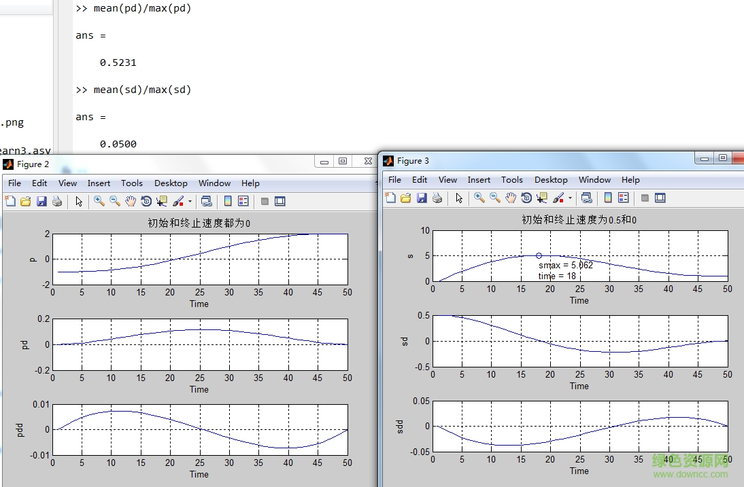
Task: Toggle Data Cursor tool in Figure 3 toolbar
Action: pos(542,198)
